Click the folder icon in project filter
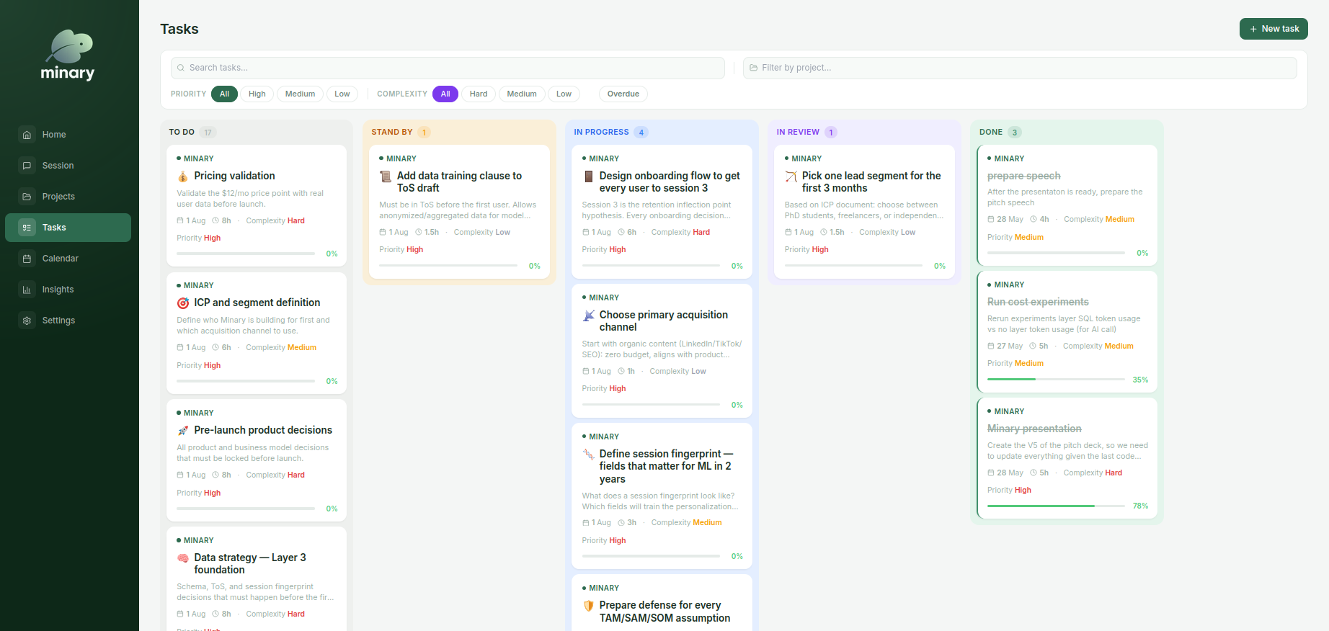1329x631 pixels. (753, 68)
